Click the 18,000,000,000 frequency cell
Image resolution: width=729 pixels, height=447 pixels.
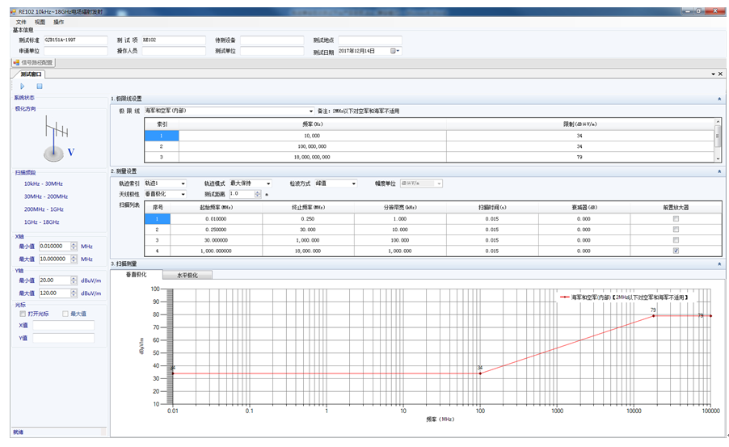[x=312, y=157]
